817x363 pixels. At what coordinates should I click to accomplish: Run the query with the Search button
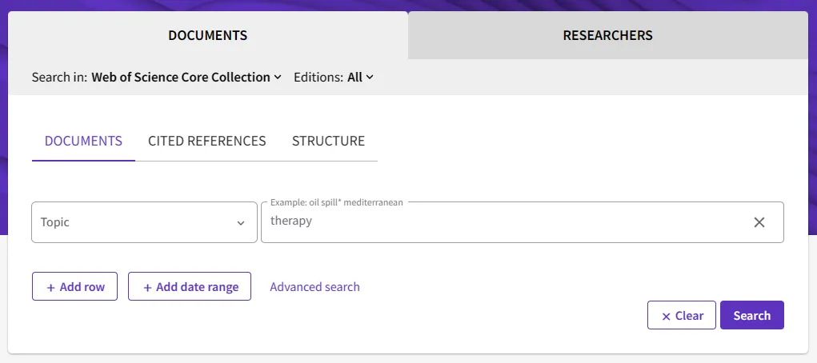coord(752,315)
